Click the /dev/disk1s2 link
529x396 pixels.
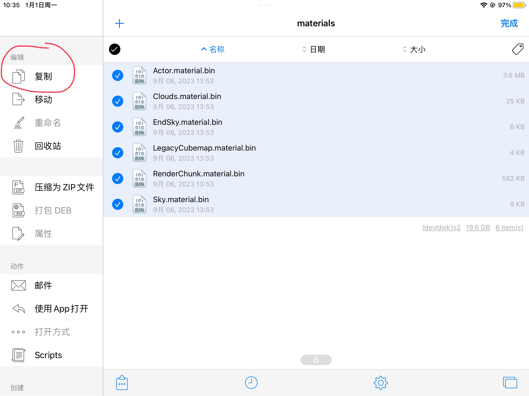pos(441,227)
